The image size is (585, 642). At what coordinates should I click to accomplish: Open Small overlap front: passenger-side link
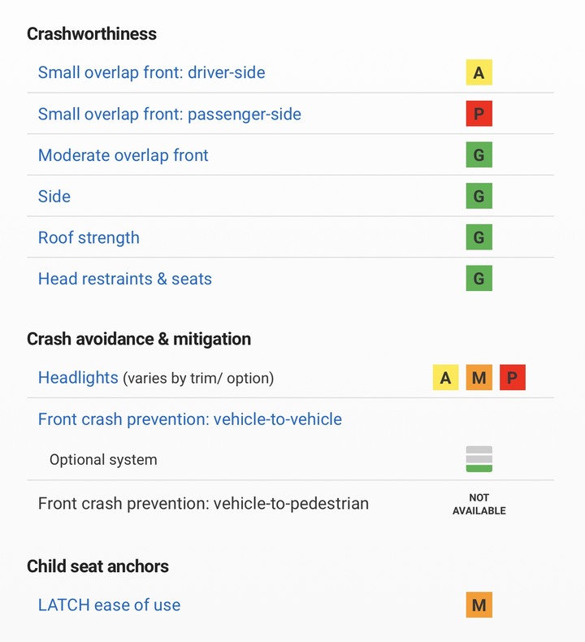coord(170,114)
